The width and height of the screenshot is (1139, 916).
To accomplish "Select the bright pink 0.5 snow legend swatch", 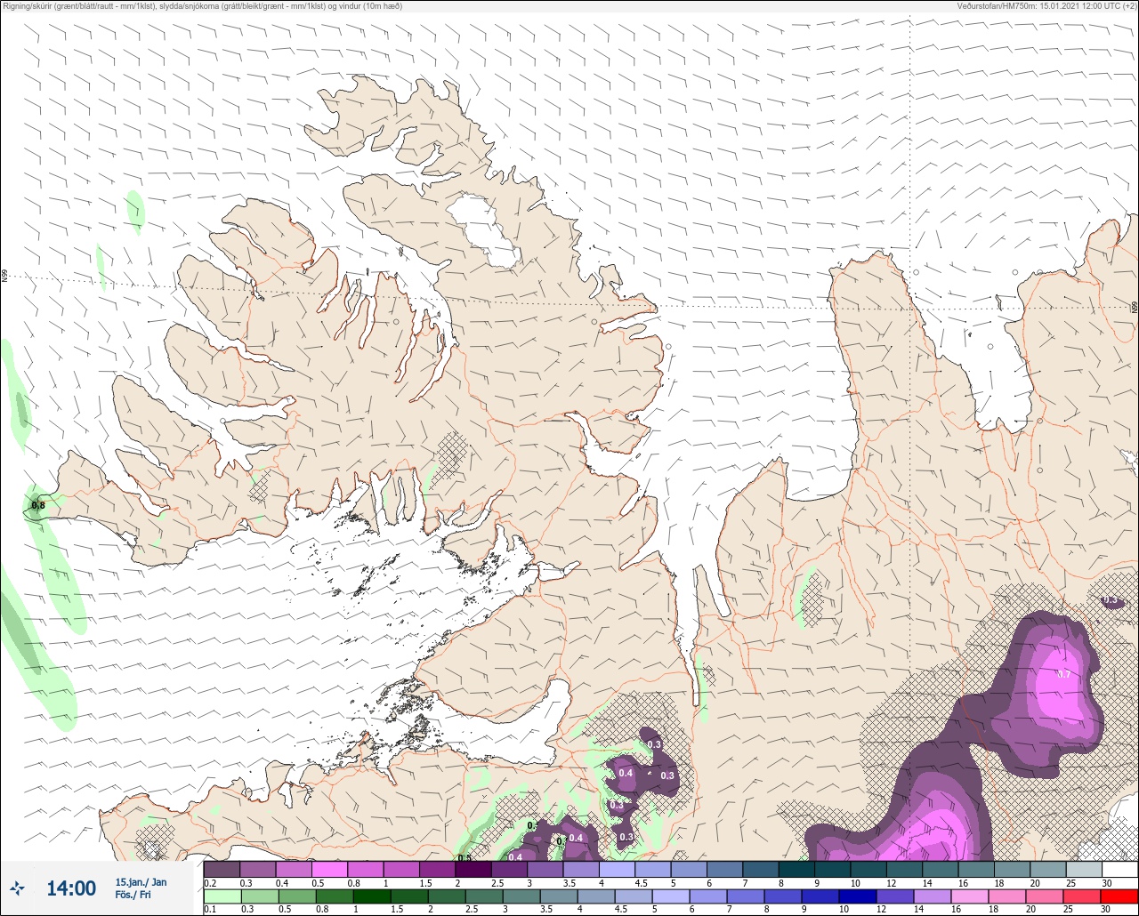I will pyautogui.click(x=329, y=869).
